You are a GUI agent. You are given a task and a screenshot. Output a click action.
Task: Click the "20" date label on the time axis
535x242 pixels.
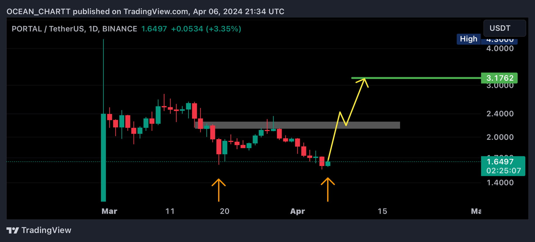click(225, 211)
